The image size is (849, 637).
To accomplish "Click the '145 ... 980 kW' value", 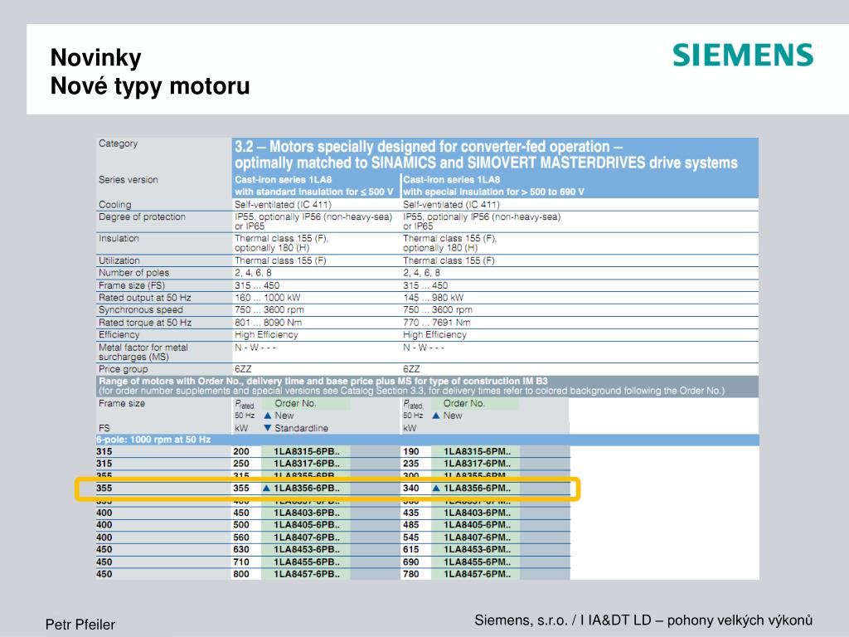I will (433, 298).
